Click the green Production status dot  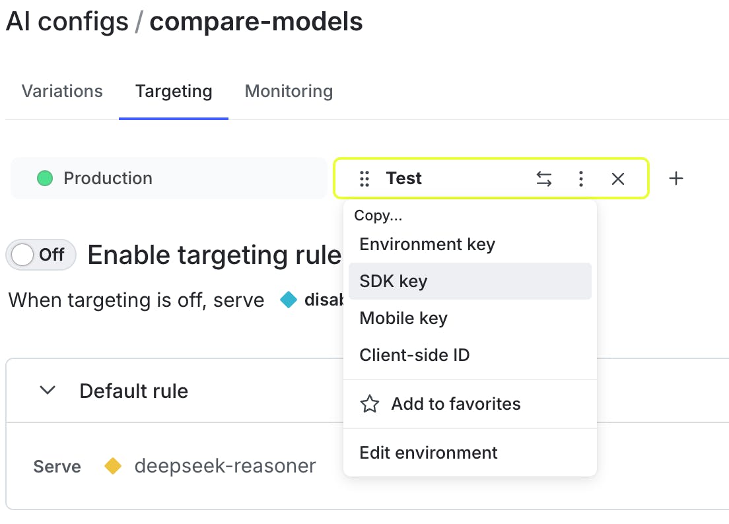[45, 178]
